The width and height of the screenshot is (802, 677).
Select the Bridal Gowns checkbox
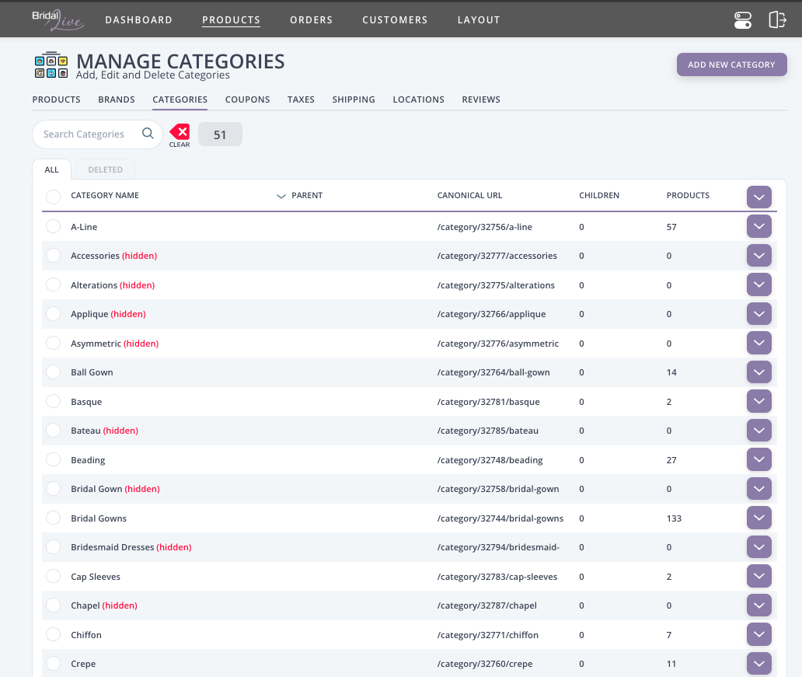click(53, 518)
